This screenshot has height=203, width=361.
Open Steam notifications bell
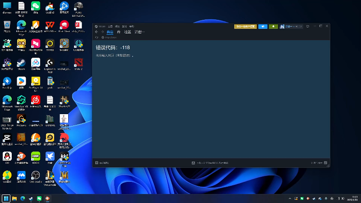pyautogui.click(x=273, y=27)
